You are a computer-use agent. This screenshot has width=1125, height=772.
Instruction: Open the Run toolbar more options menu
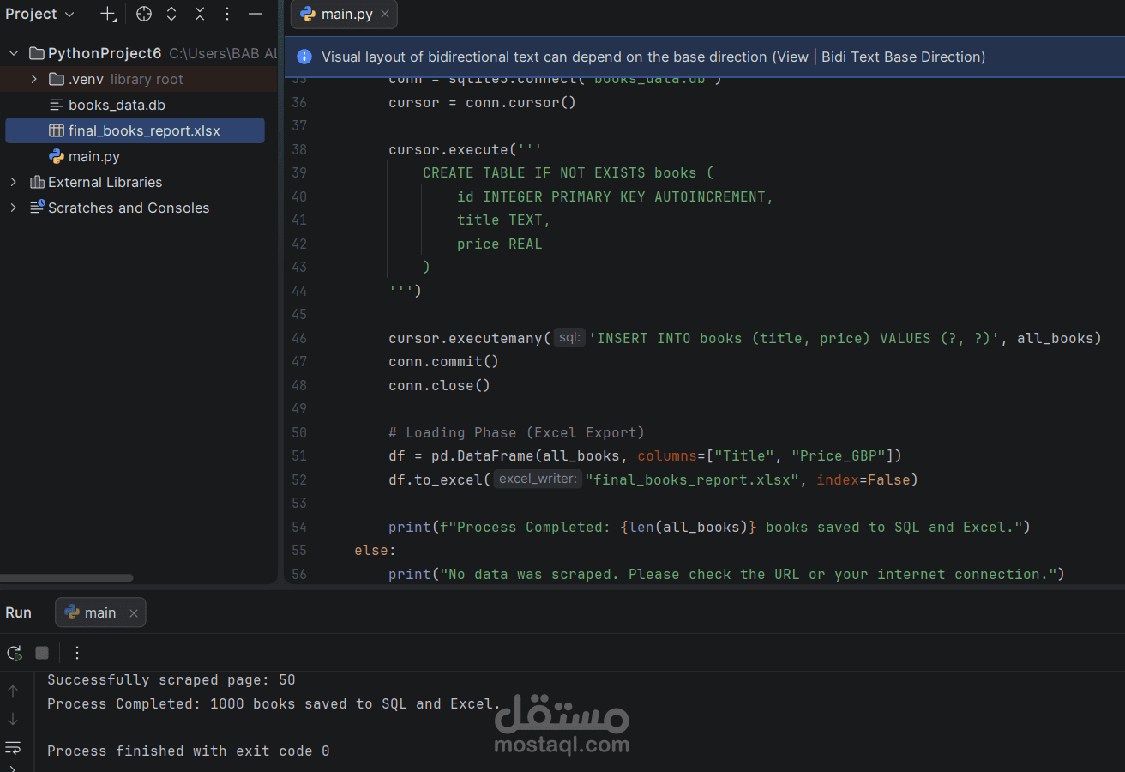77,653
